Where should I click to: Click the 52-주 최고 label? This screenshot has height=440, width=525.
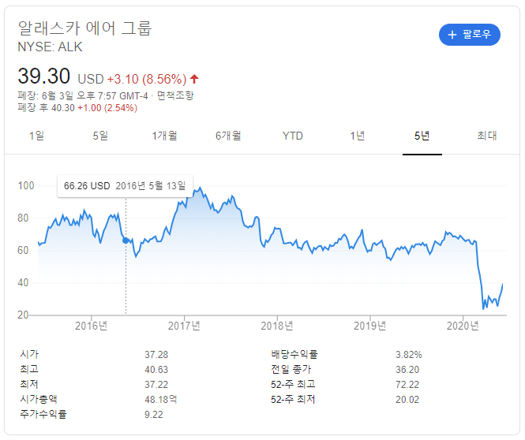click(x=293, y=385)
